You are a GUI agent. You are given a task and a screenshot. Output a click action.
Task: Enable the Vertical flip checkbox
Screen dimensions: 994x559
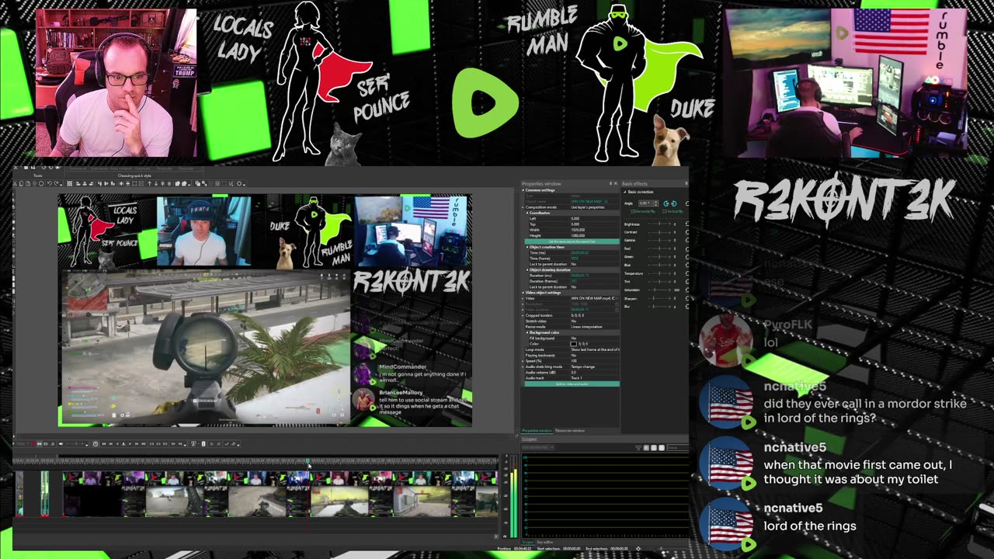(x=665, y=211)
